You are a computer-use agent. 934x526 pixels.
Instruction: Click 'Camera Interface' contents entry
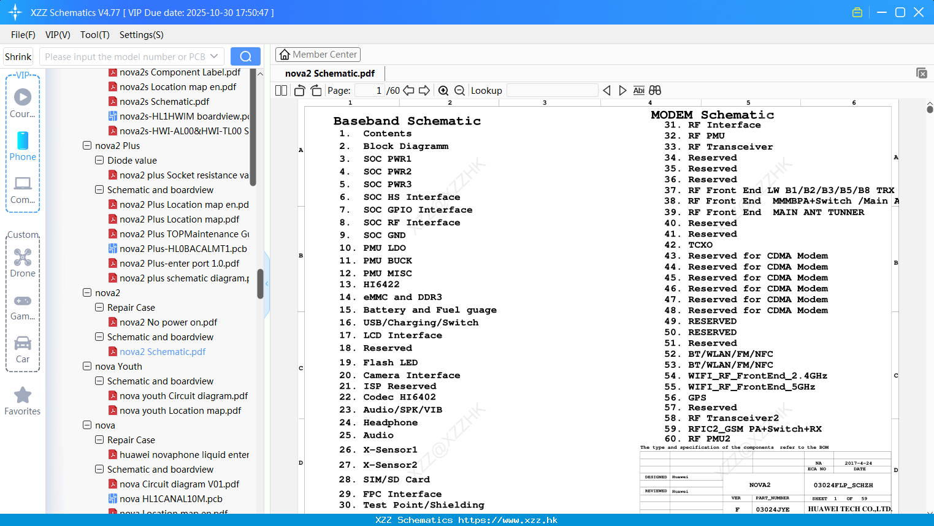click(411, 375)
